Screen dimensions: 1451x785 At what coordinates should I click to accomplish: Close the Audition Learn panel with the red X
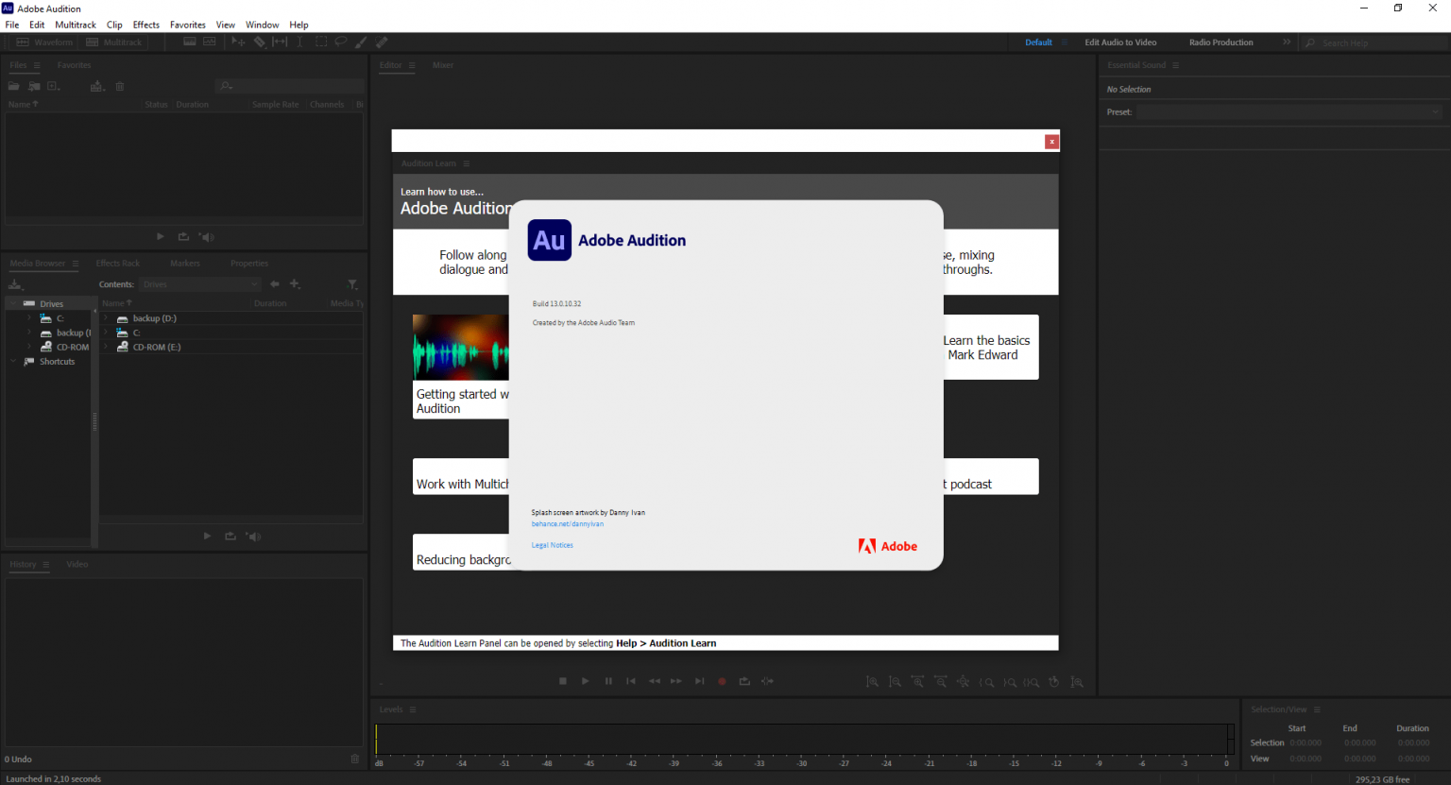pos(1051,142)
